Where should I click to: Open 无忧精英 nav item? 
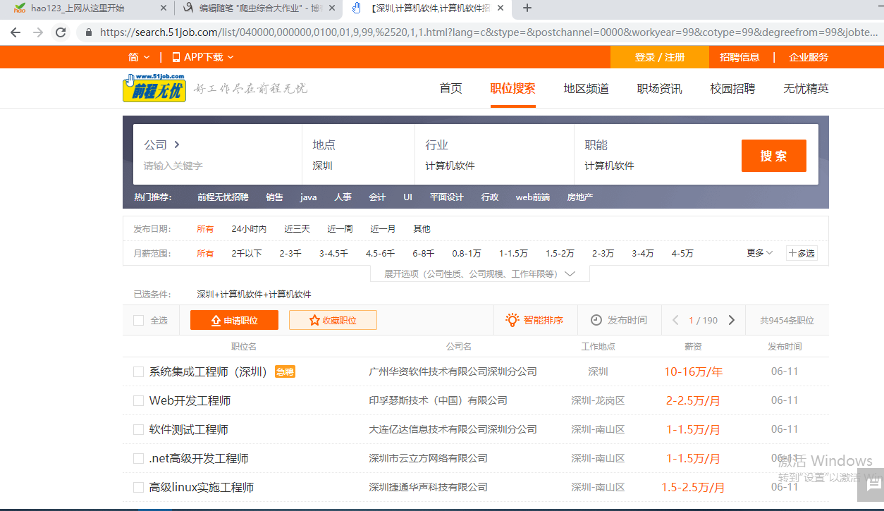(x=806, y=88)
